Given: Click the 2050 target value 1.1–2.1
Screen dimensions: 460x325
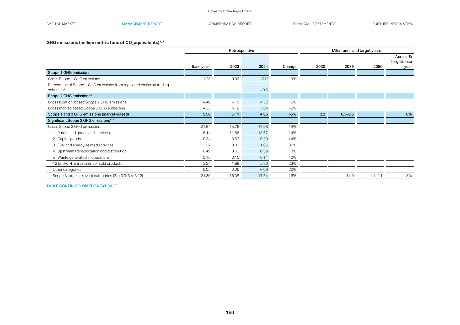Looking at the screenshot, I should coord(376,176).
